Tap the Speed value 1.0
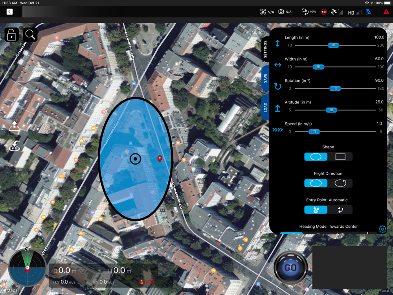The image size is (393, 295). coord(379,124)
